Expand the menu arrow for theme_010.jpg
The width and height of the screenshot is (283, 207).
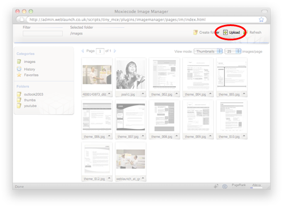244,136
